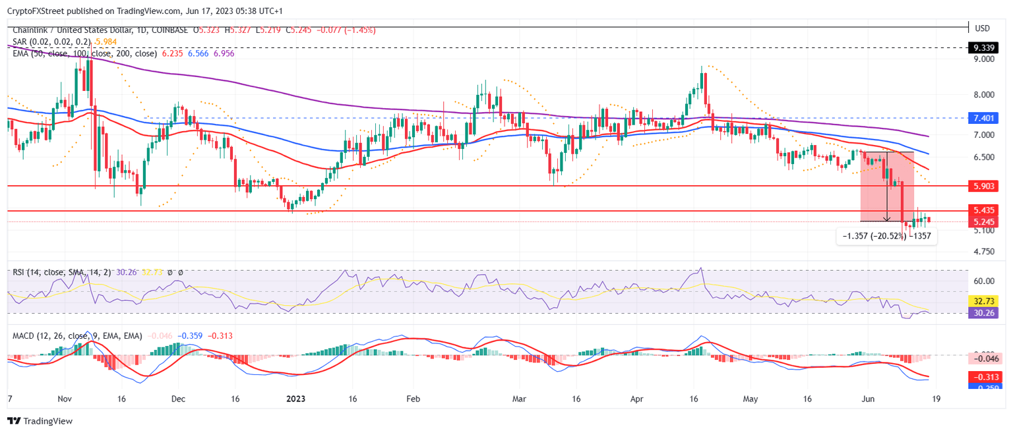The image size is (1013, 433).
Task: Click the blue 7.401 dashed level label
Action: tap(983, 118)
